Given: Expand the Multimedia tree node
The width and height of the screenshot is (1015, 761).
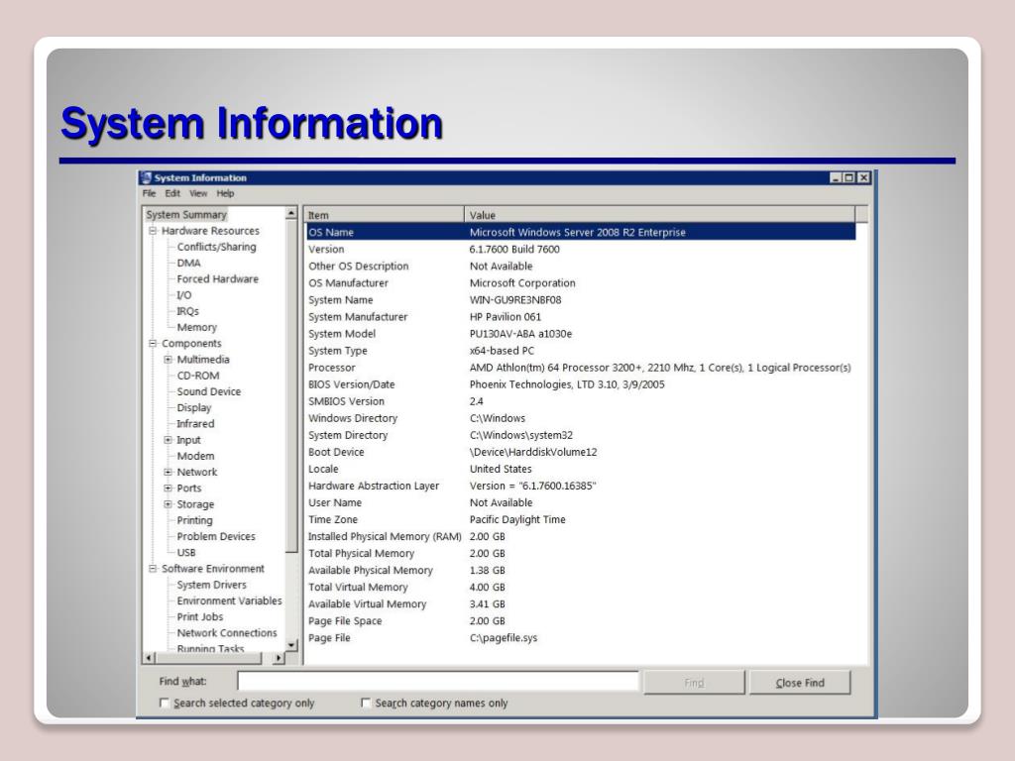Looking at the screenshot, I should coord(169,360).
